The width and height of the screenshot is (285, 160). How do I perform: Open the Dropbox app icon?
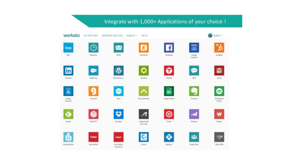[x=119, y=114]
